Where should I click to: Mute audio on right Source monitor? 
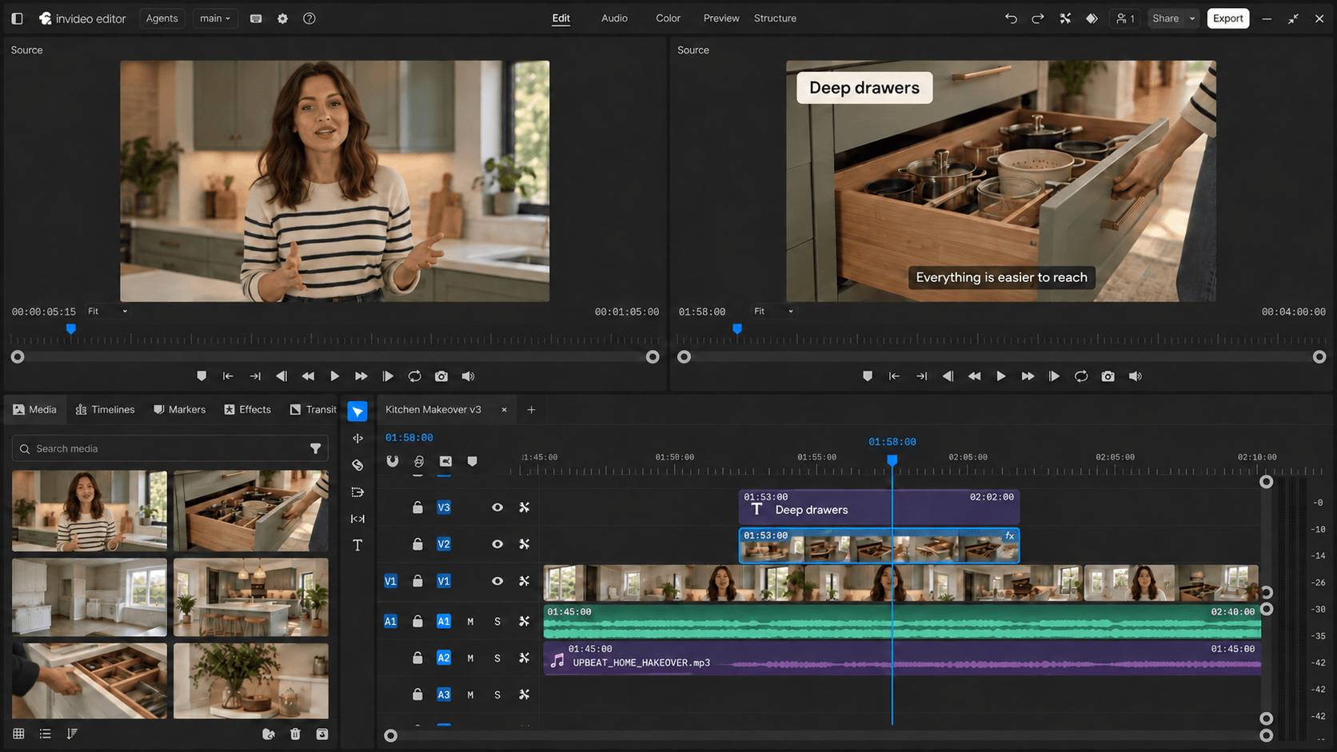click(1135, 376)
